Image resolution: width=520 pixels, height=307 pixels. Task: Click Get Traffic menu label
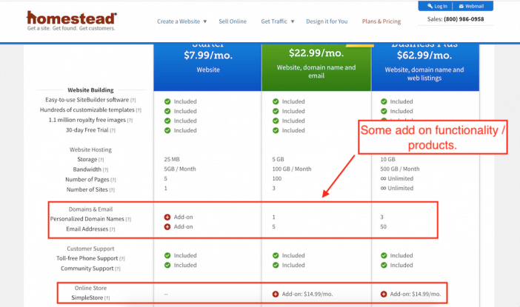(x=274, y=21)
